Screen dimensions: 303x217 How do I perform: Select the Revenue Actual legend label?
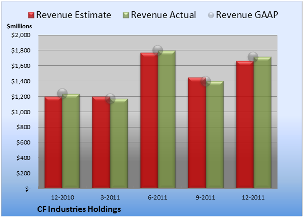click(x=163, y=15)
